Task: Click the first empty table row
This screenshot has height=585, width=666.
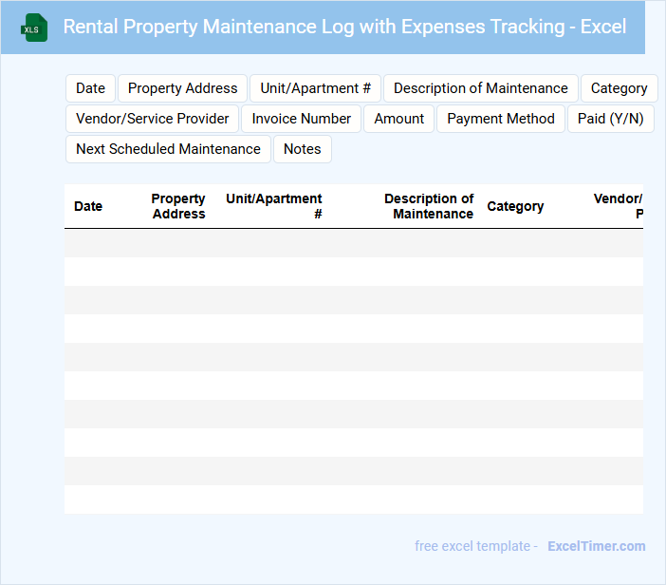Action: [x=353, y=243]
